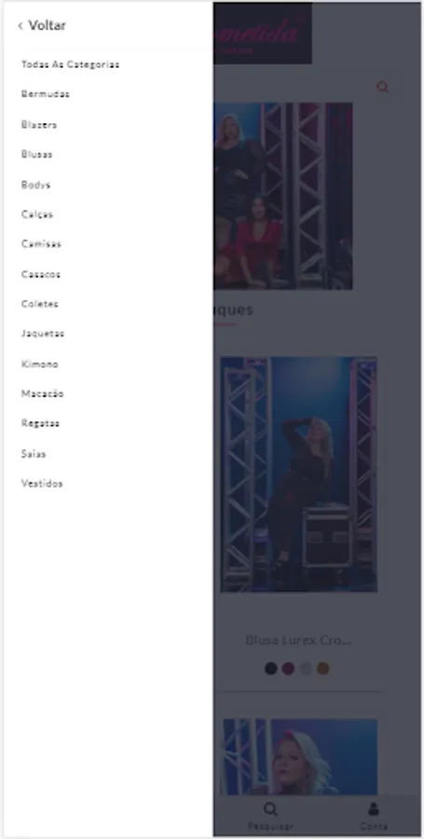Open the Blusa Lurex product image
The image size is (424, 839).
point(298,475)
